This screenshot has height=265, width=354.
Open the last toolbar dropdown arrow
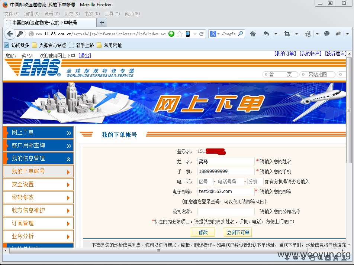coord(347,34)
